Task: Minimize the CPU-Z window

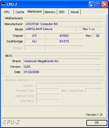Action: [x=92, y=4]
